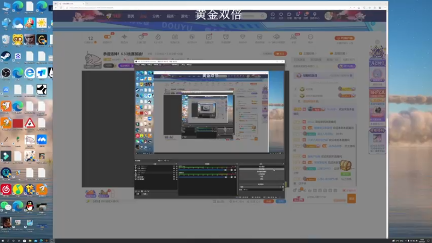Click the checklist task icon in streamer toolbar
The image size is (432, 243).
pos(209,37)
